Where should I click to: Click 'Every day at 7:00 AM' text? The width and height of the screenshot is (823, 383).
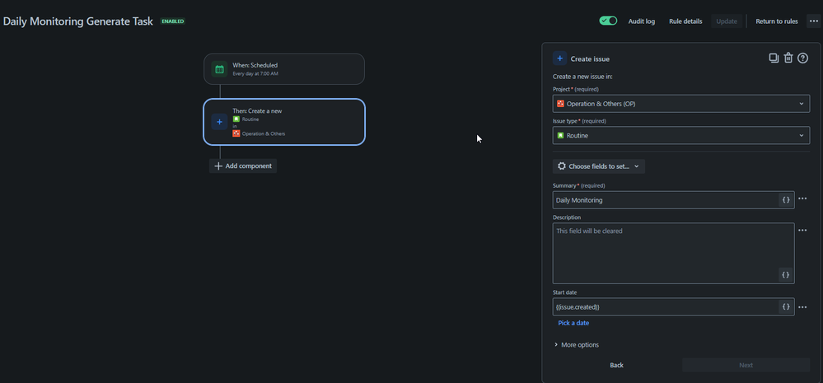pyautogui.click(x=255, y=74)
